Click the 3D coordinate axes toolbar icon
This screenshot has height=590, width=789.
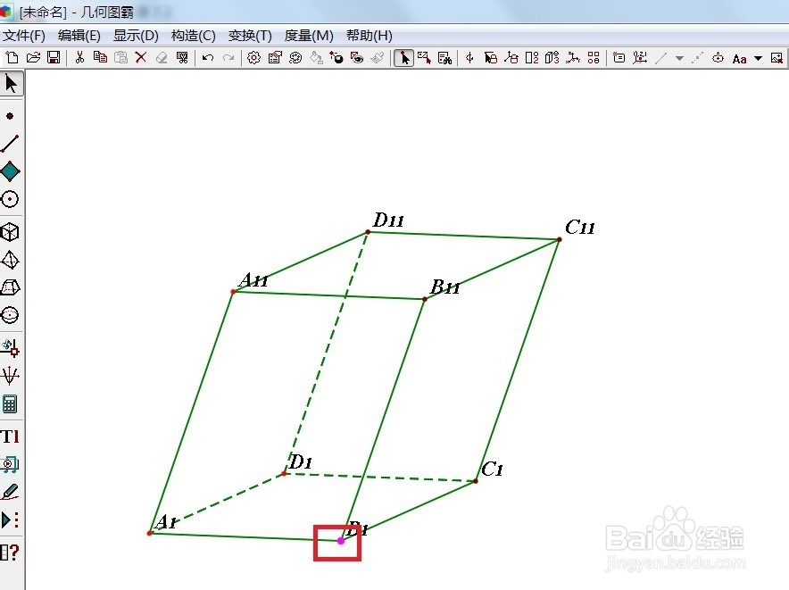tap(573, 58)
